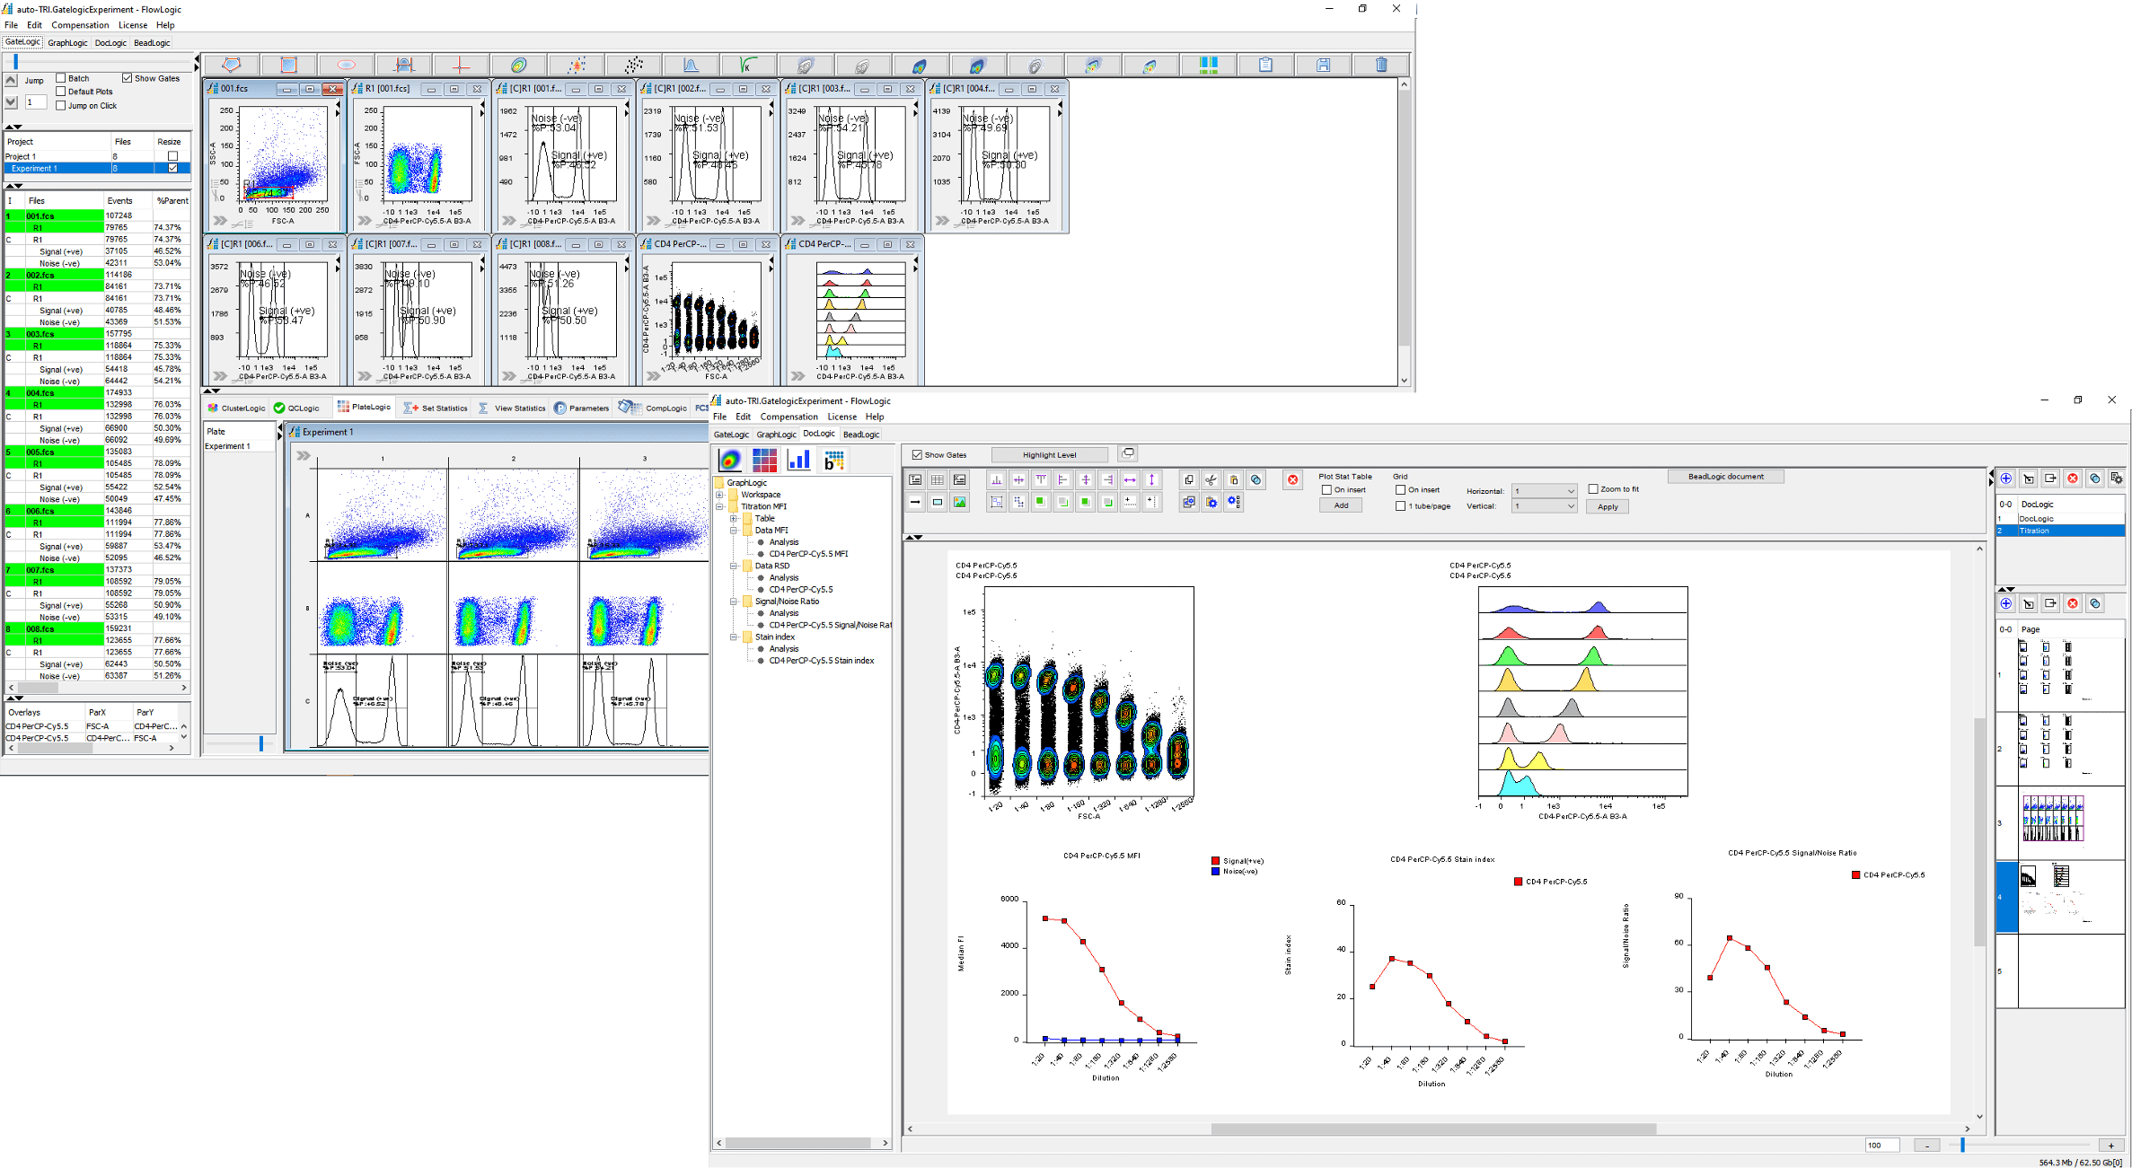Enable the Batch checkbox in GateLogic
This screenshot has height=1168, width=2132.
point(59,77)
